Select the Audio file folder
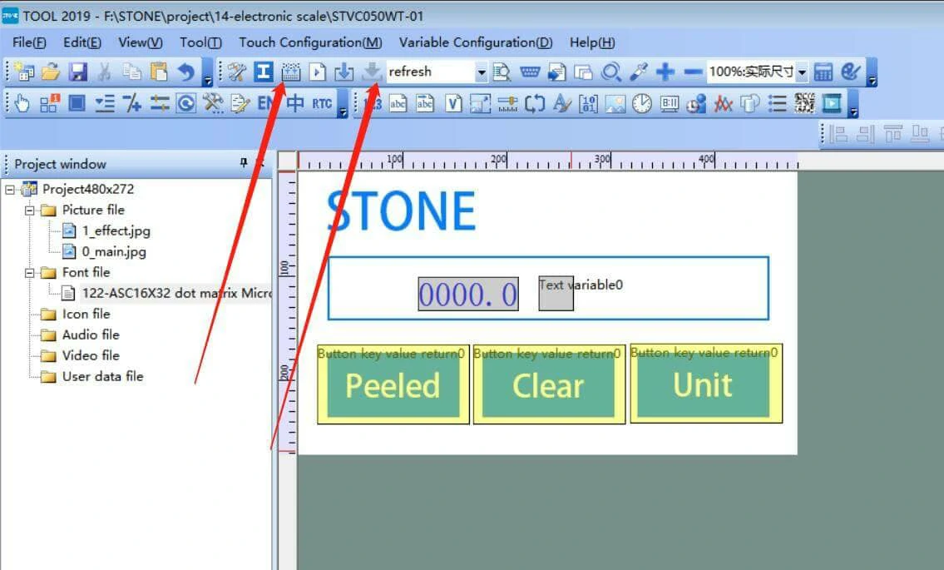The width and height of the screenshot is (944, 570). click(91, 335)
